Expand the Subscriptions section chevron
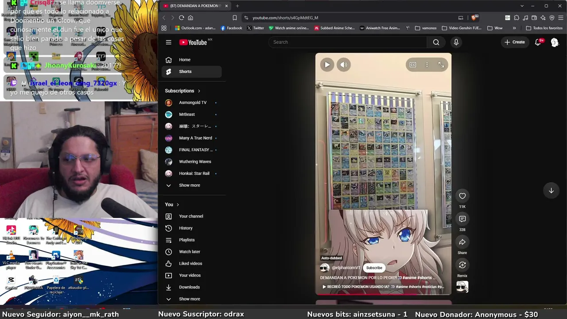This screenshot has height=319, width=567. pyautogui.click(x=199, y=91)
